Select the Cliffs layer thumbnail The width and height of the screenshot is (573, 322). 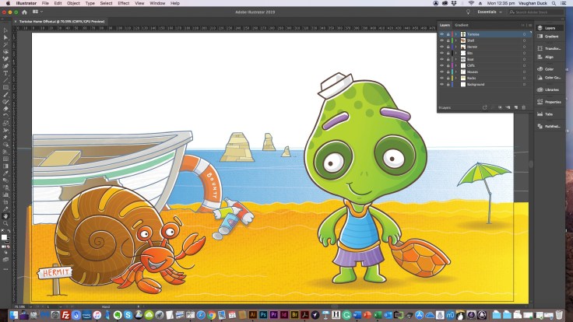pyautogui.click(x=463, y=65)
